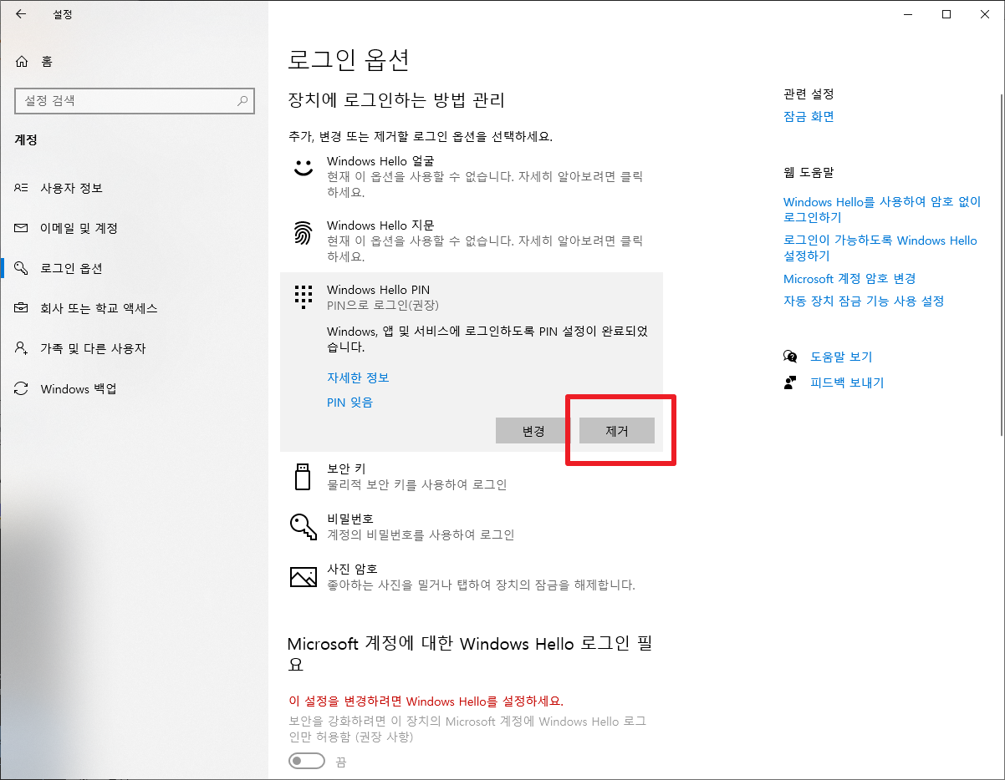Maximize the 설정 window

[946, 14]
